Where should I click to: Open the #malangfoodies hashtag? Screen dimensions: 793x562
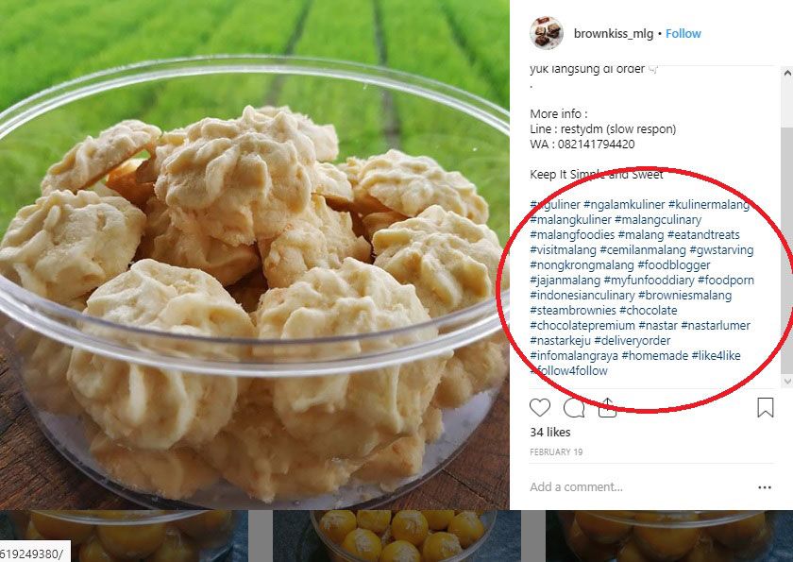pyautogui.click(x=572, y=234)
